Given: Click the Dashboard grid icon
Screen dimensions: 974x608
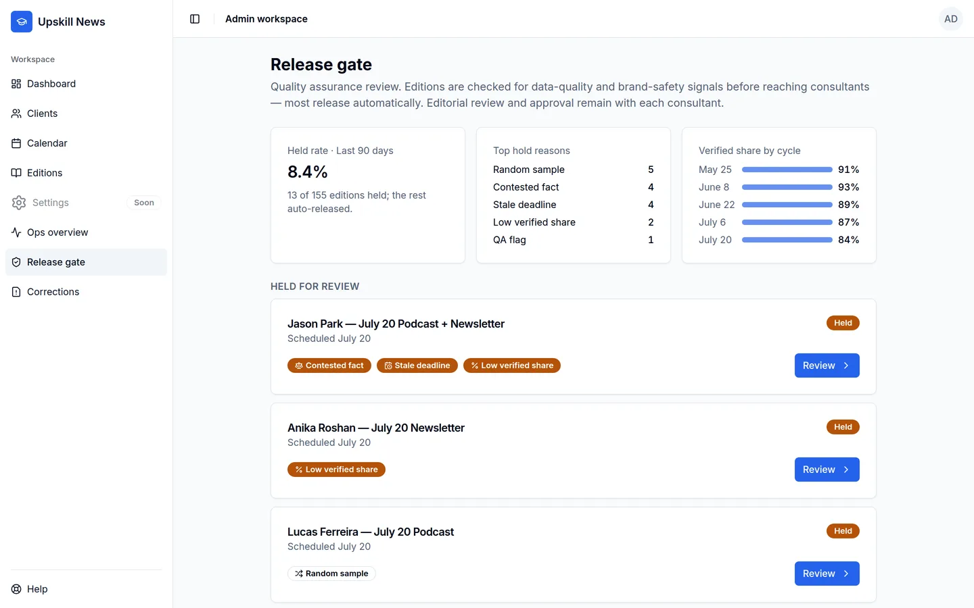Looking at the screenshot, I should coord(16,84).
